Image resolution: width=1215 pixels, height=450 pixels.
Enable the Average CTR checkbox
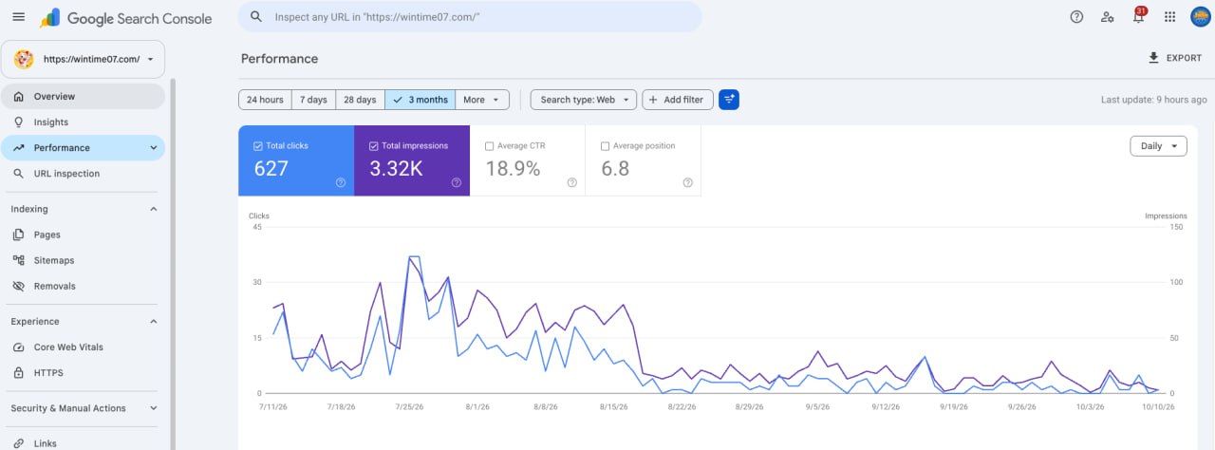click(x=490, y=146)
